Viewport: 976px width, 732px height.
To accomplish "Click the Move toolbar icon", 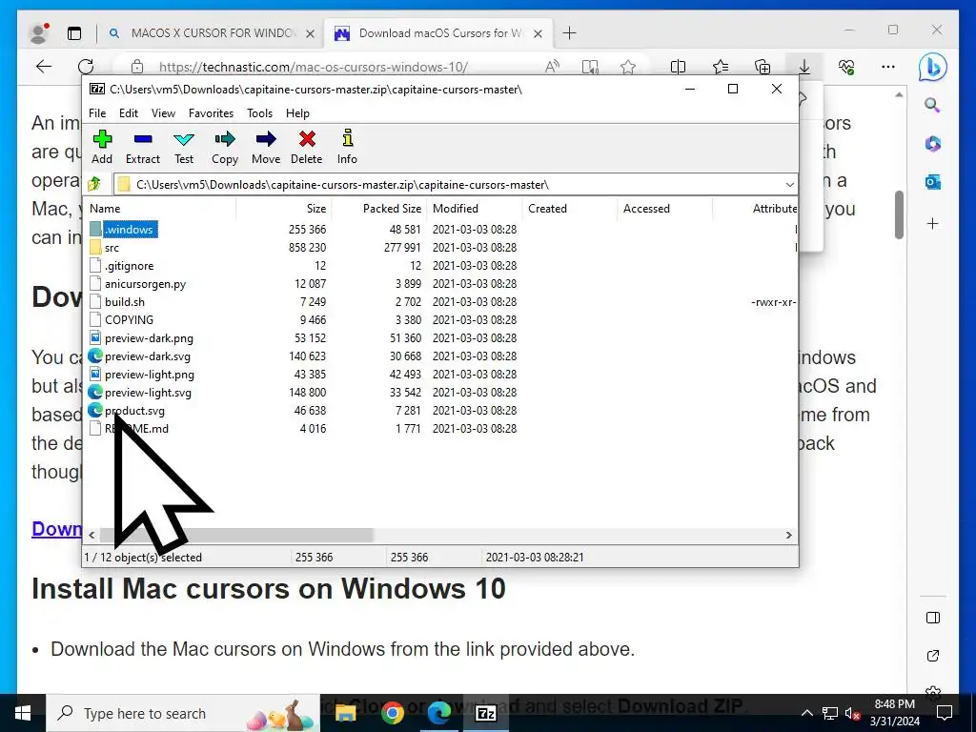I will pyautogui.click(x=266, y=147).
